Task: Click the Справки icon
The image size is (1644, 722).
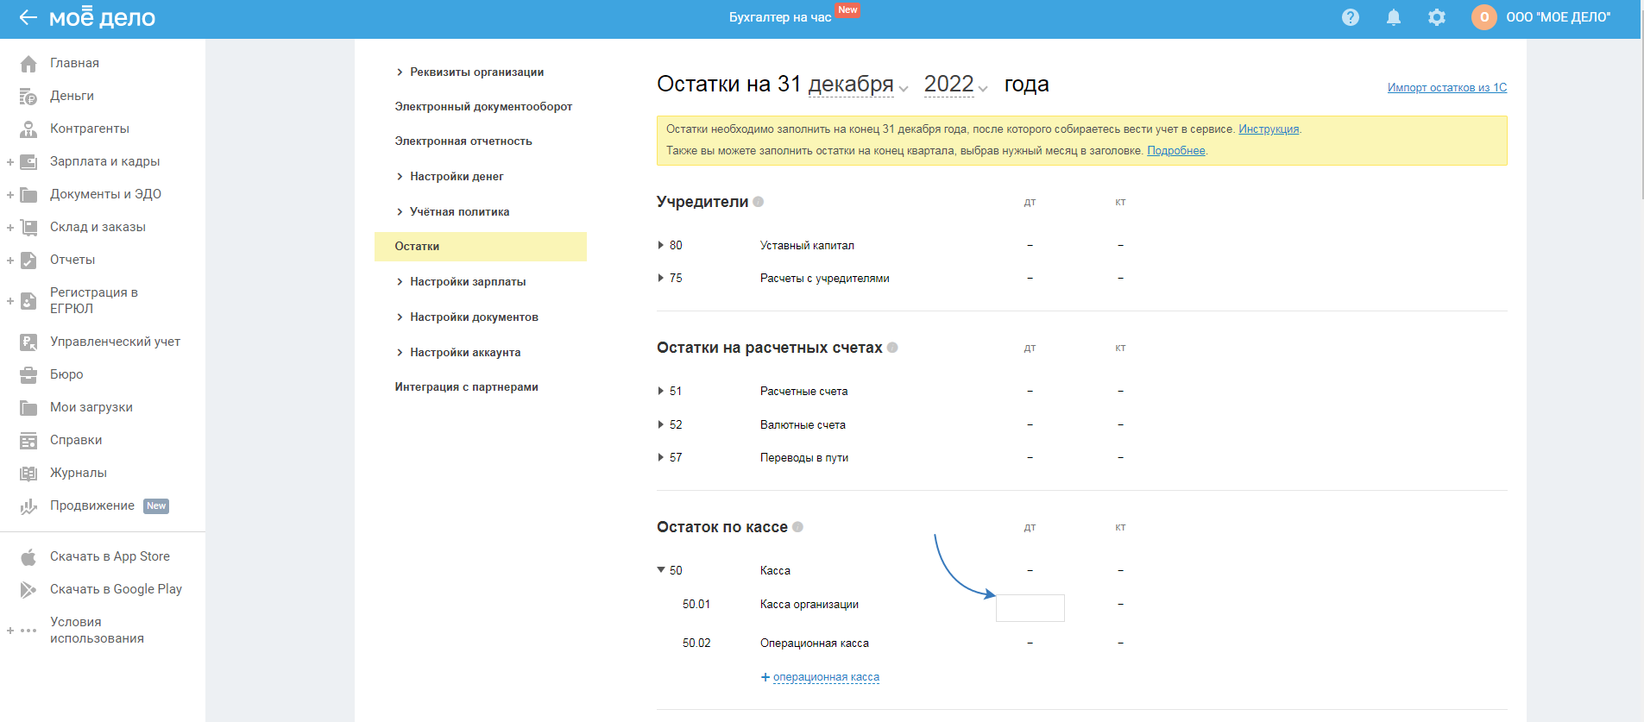Action: (28, 441)
